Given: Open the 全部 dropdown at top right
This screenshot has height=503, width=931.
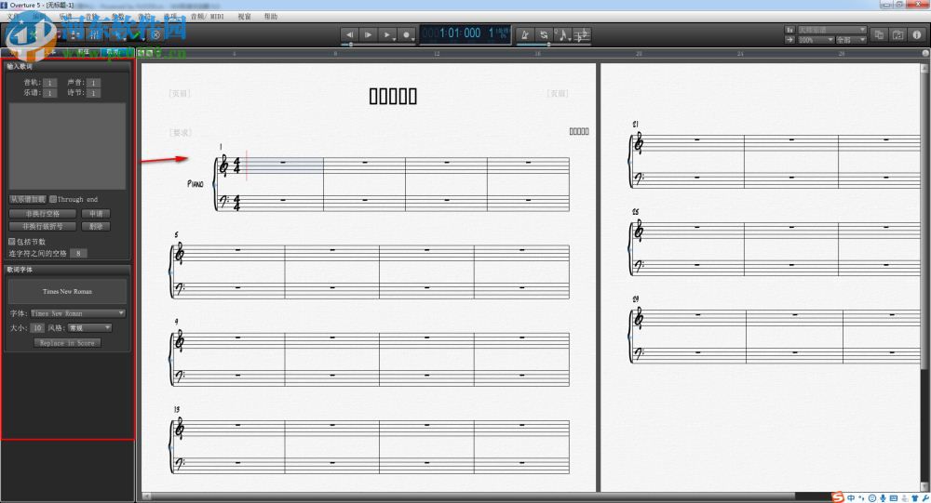Looking at the screenshot, I should click(851, 40).
